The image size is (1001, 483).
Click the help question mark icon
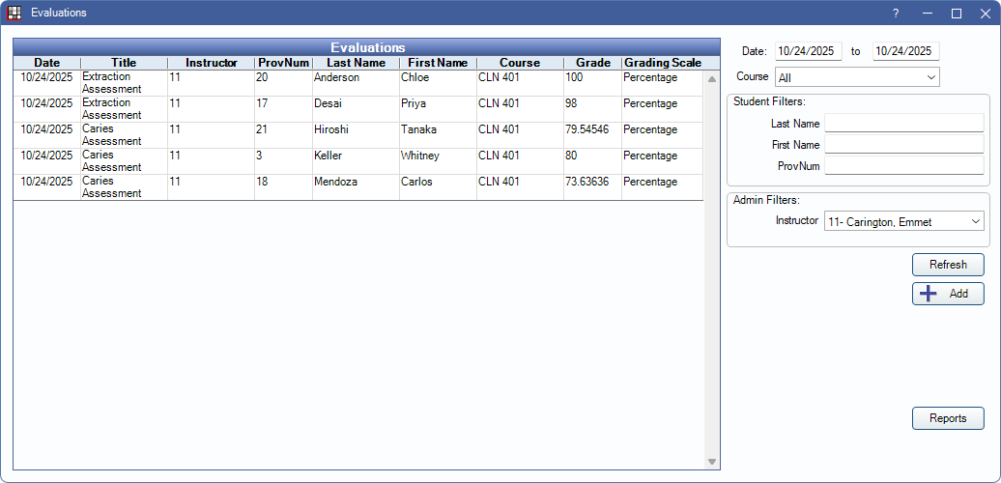click(x=896, y=13)
